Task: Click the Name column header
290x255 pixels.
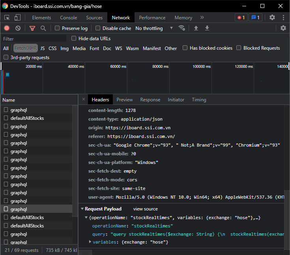Action: (39, 100)
